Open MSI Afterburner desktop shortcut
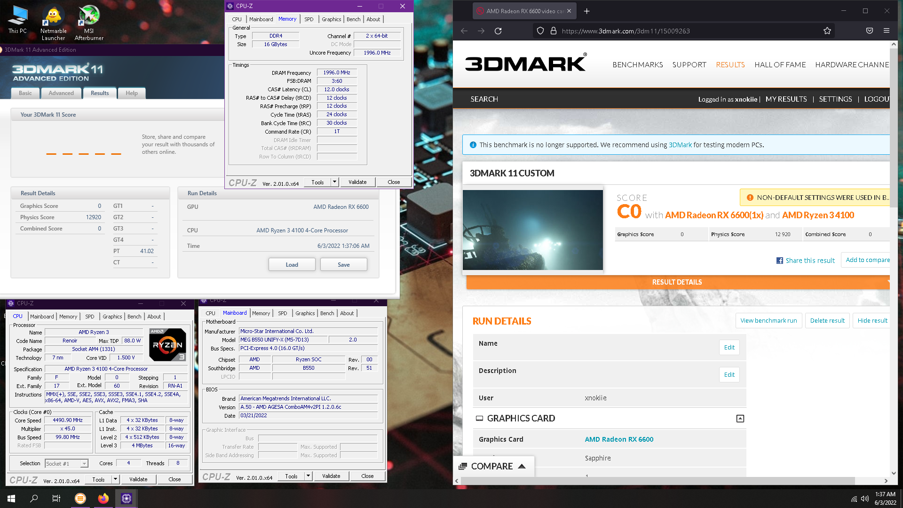 pyautogui.click(x=89, y=23)
